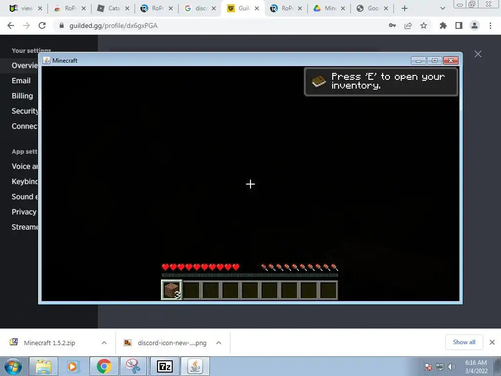The width and height of the screenshot is (501, 376).
Task: Open the tab search chevron
Action: pyautogui.click(x=442, y=8)
